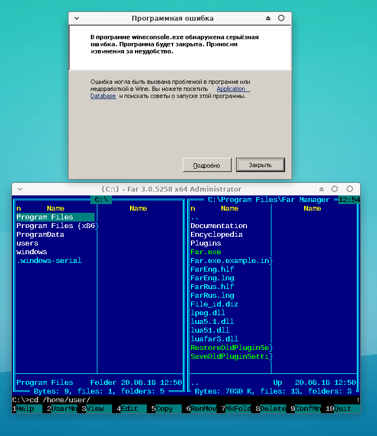Select lua5.1.dll file

212,322
